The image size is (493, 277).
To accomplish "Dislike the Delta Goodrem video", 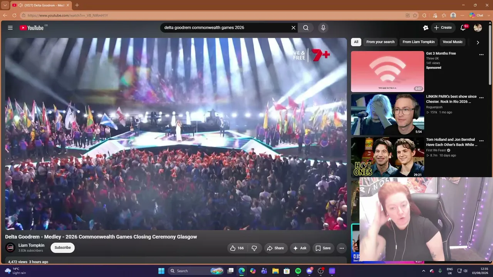I will pyautogui.click(x=254, y=248).
